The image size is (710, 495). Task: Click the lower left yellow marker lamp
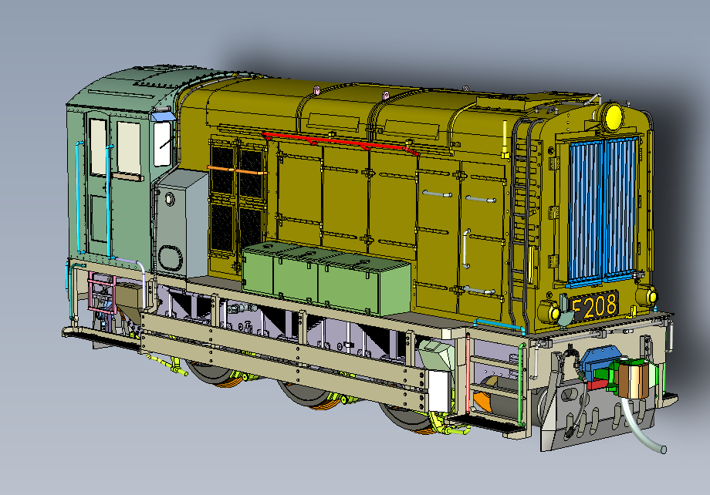553,312
